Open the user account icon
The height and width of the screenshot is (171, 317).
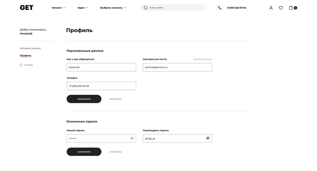click(271, 8)
